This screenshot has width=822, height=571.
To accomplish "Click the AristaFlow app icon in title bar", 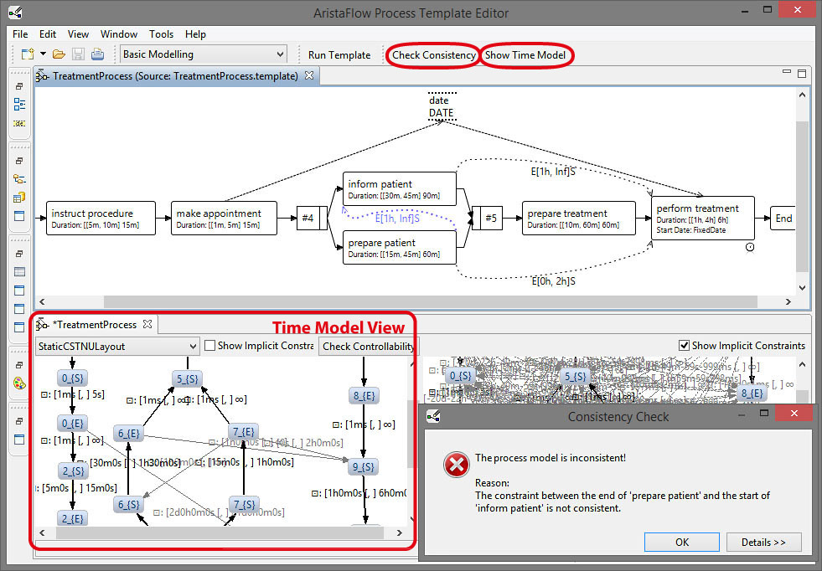I will [x=16, y=12].
